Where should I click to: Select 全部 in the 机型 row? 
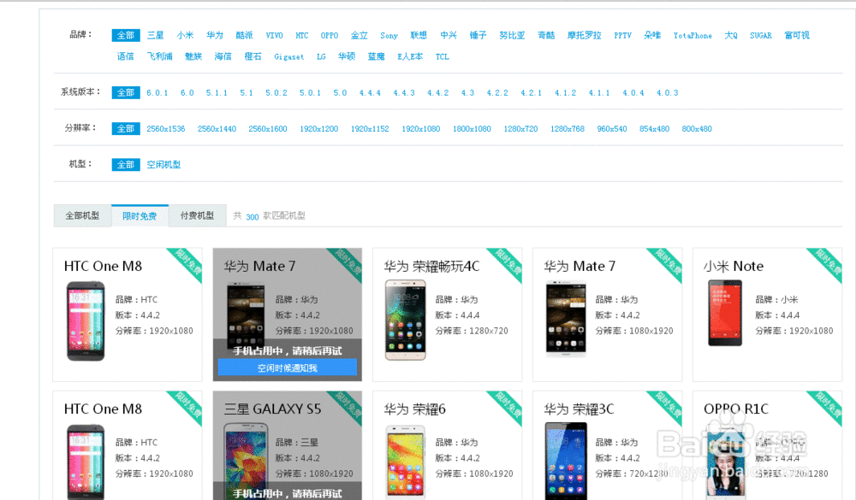pos(126,165)
